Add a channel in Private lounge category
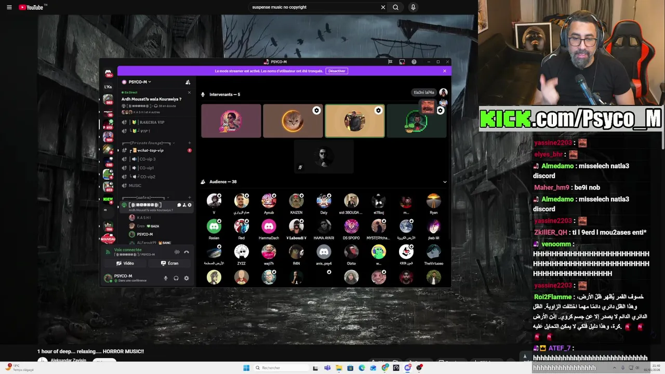Image resolution: width=665 pixels, height=374 pixels. pos(189,143)
